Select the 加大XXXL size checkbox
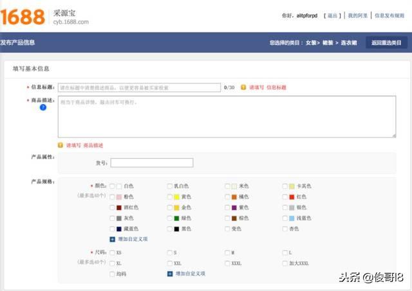Image resolution: width=412 pixels, height=291 pixels. pos(285,263)
